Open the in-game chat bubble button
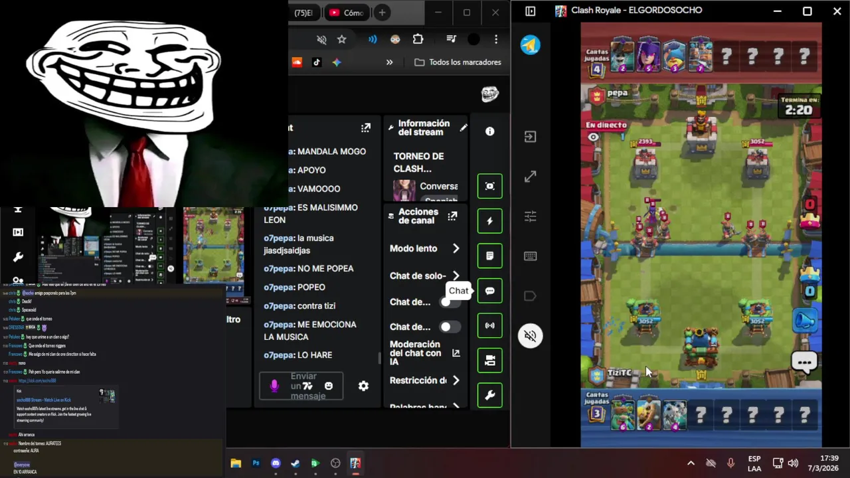The width and height of the screenshot is (850, 478). (804, 362)
